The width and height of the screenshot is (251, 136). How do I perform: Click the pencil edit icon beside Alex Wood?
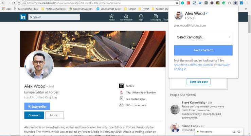pyautogui.click(x=207, y=14)
